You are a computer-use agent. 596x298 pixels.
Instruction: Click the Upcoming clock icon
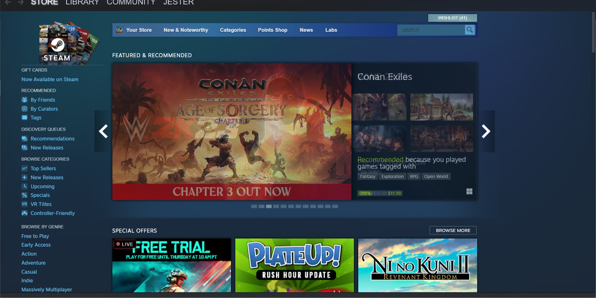[x=24, y=186]
